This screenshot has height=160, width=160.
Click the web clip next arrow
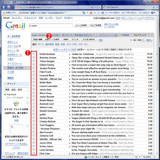152,35
